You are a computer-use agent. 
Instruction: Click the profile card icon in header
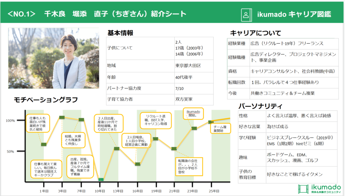click(245, 14)
